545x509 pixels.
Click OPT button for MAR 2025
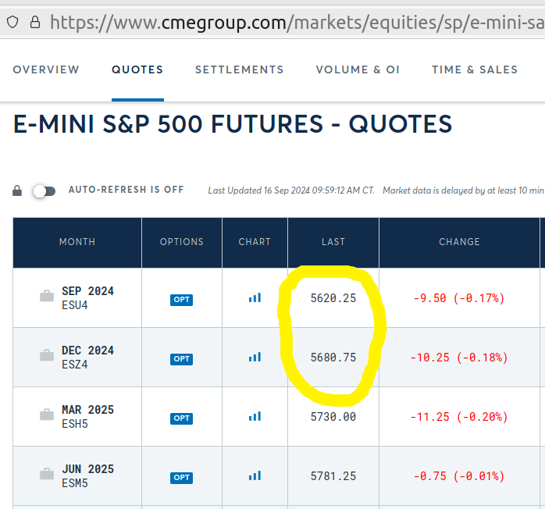[x=181, y=418]
